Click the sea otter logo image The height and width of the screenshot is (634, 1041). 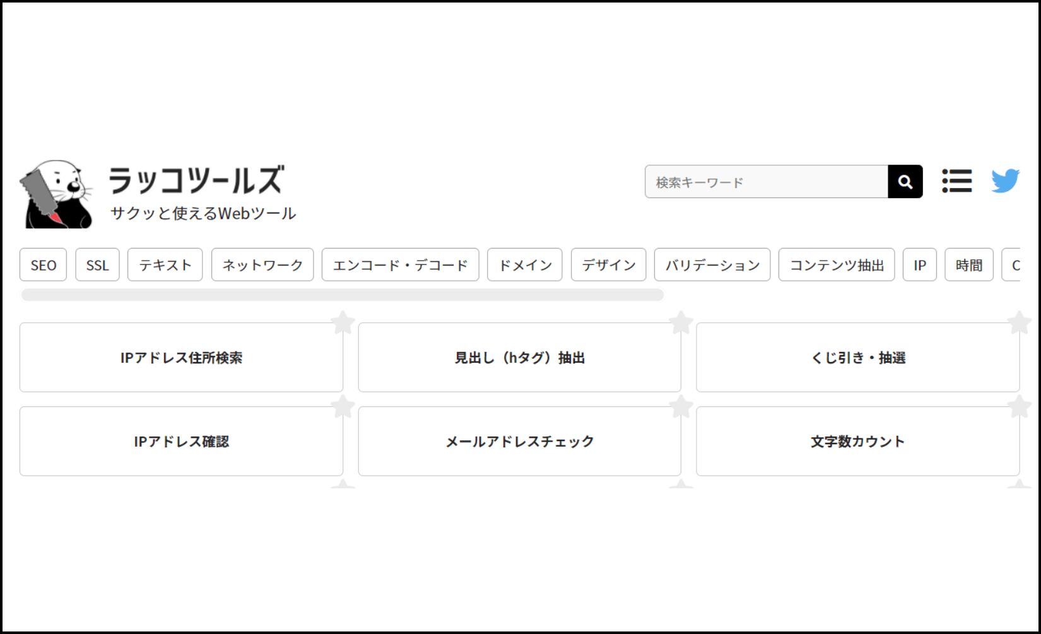(57, 194)
